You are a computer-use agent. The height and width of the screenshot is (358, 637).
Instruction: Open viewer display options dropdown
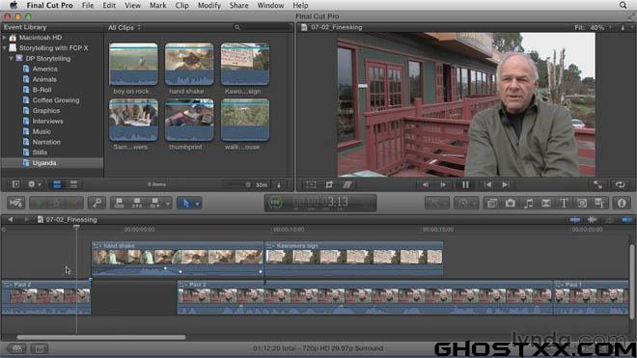[623, 27]
